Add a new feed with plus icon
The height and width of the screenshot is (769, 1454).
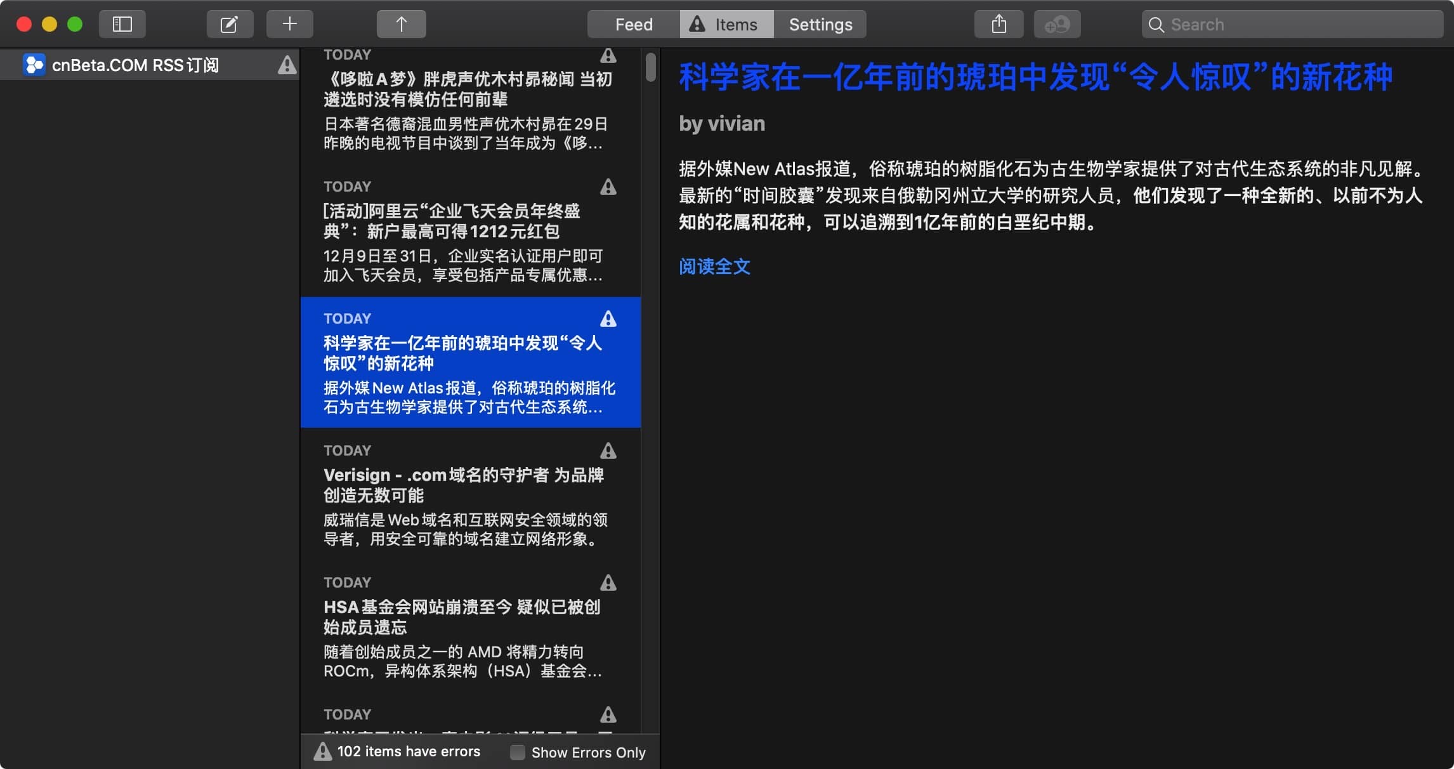[x=290, y=24]
